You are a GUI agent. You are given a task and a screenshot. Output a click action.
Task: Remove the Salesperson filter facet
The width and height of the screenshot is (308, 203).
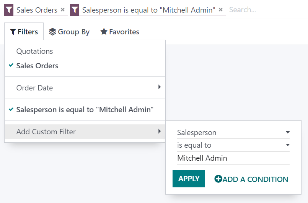[x=221, y=10]
